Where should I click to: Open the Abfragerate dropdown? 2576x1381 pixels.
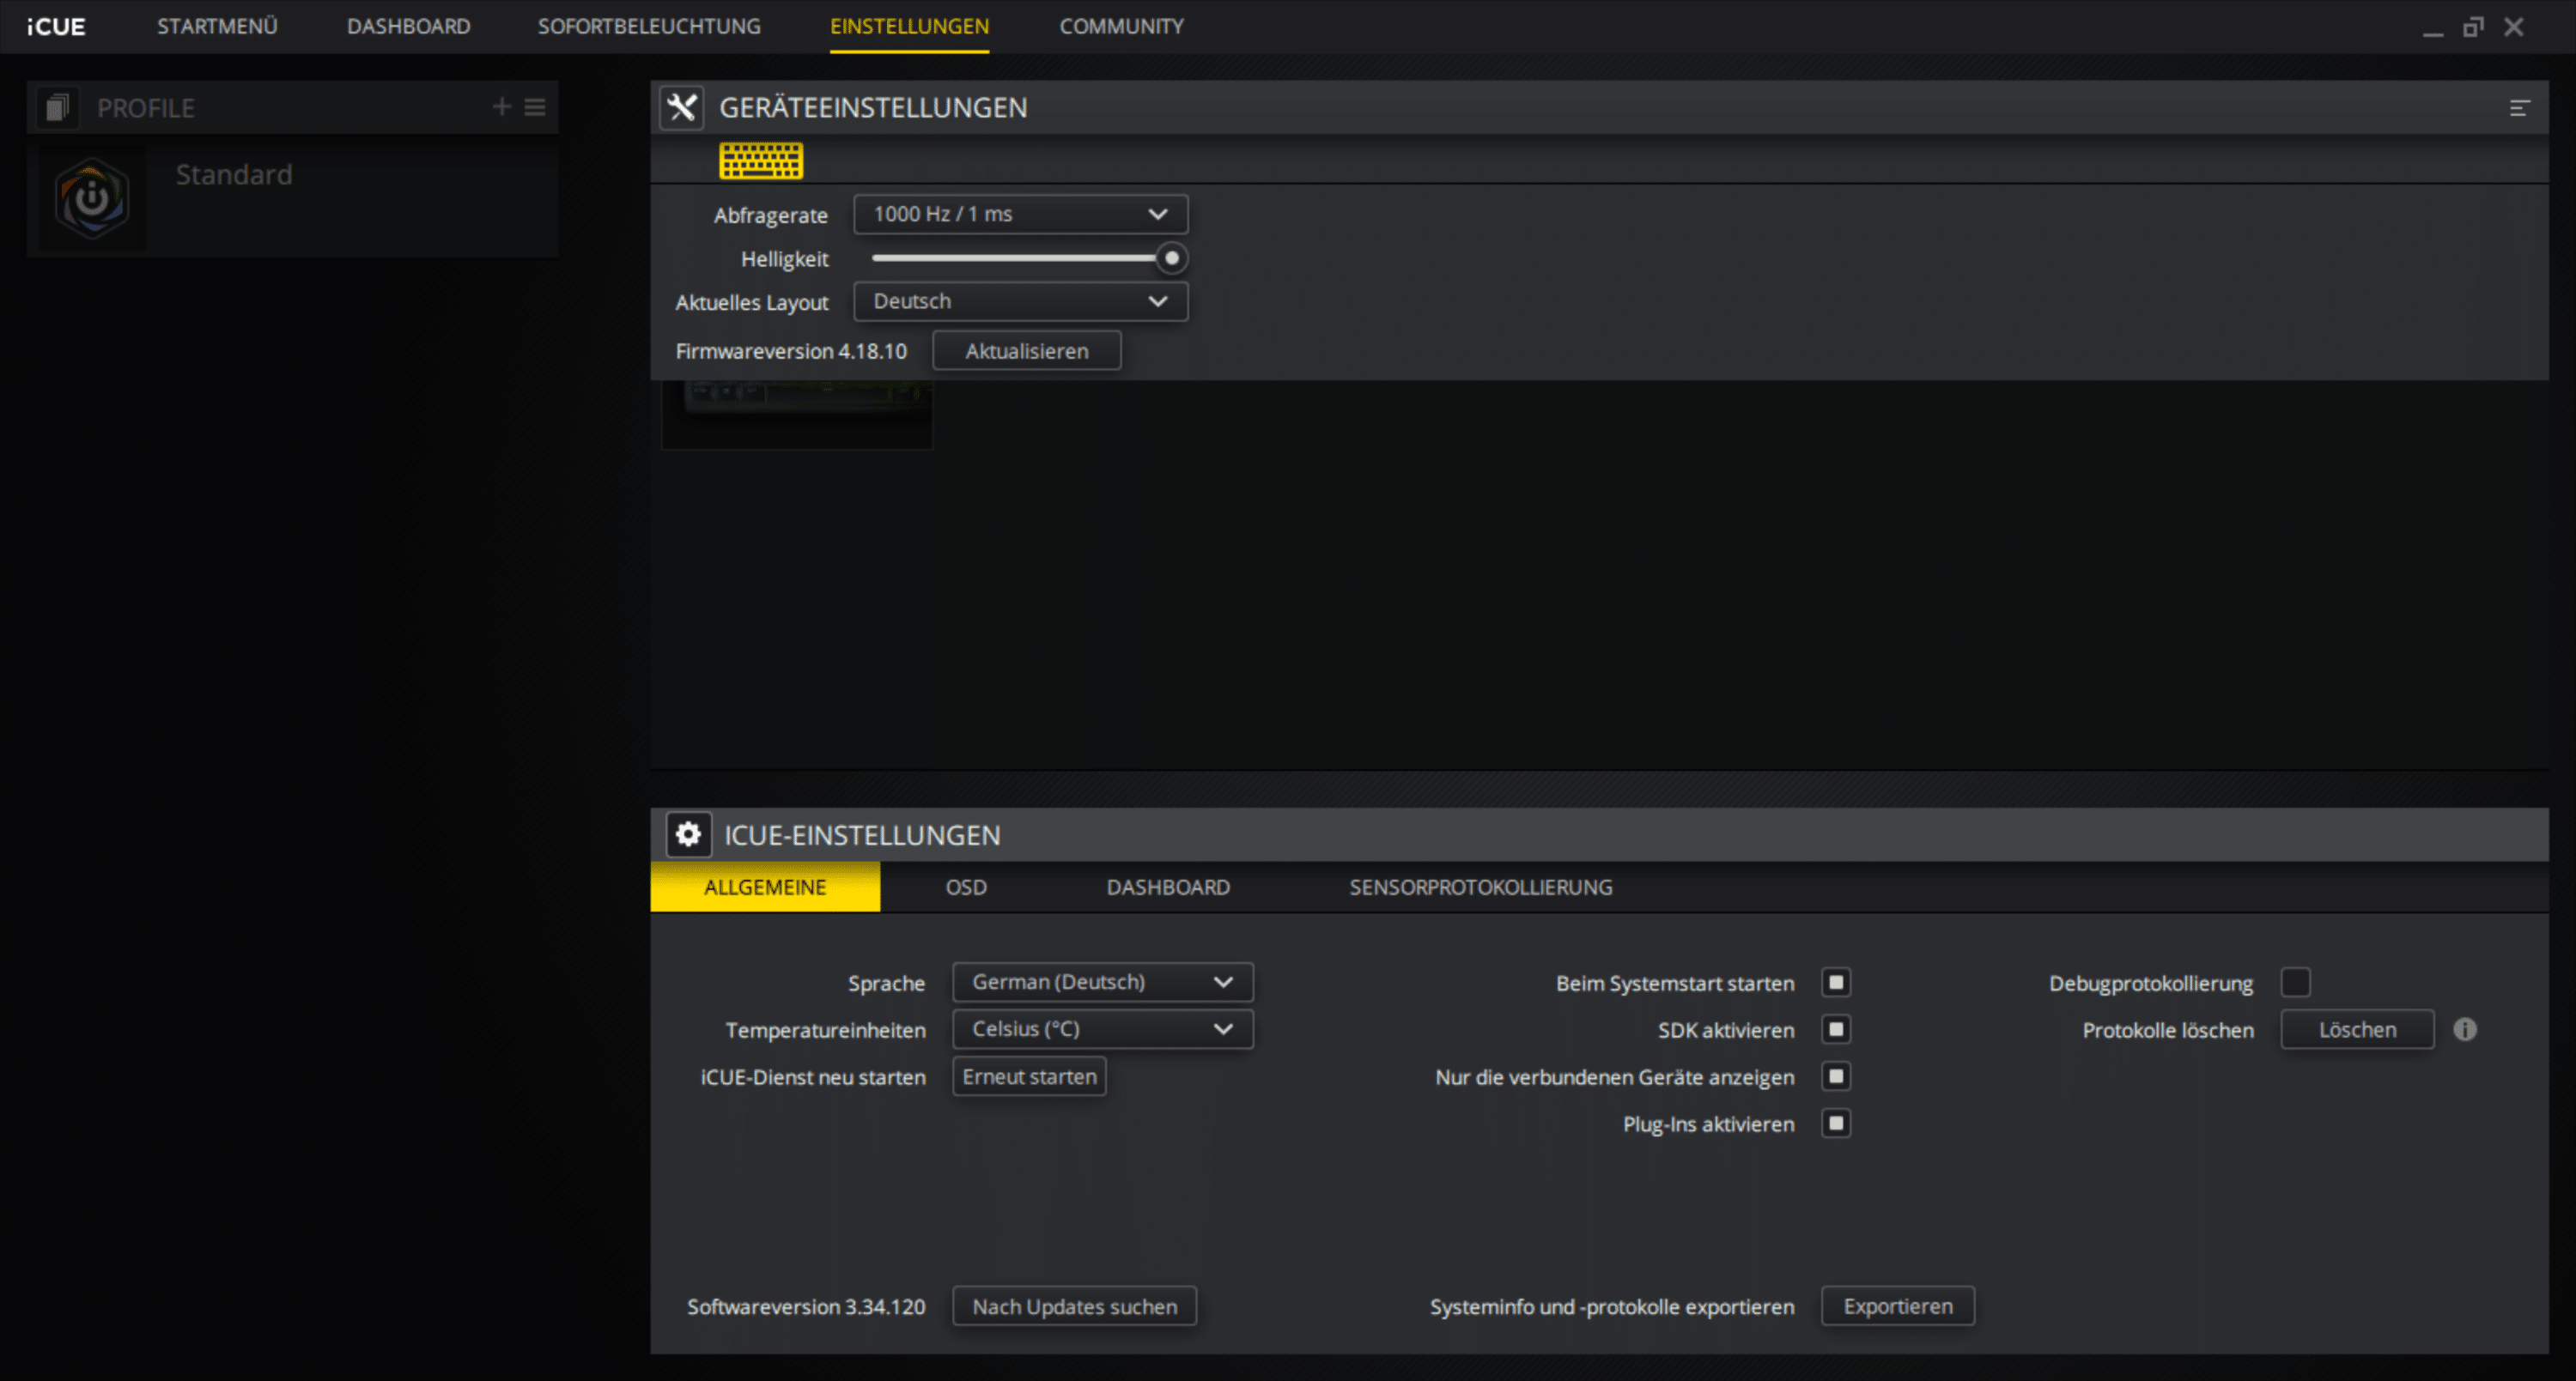pos(1020,214)
